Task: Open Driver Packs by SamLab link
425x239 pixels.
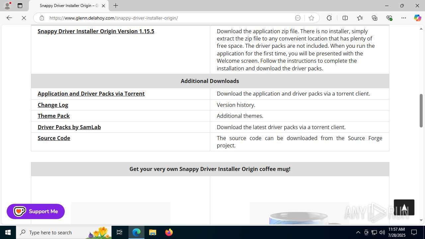Action: point(69,127)
